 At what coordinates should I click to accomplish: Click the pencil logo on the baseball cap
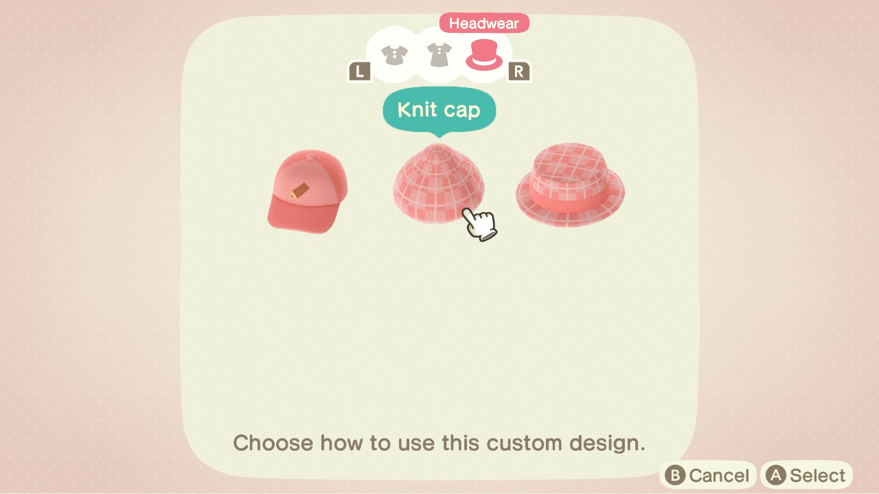(300, 191)
